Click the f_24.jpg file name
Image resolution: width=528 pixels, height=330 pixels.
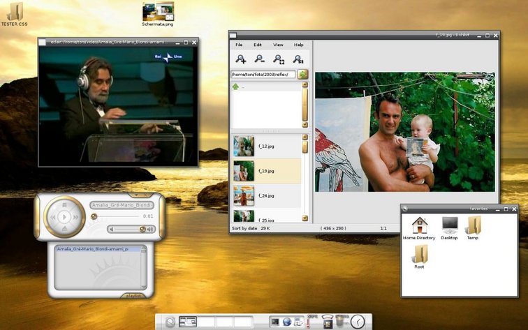(266, 196)
